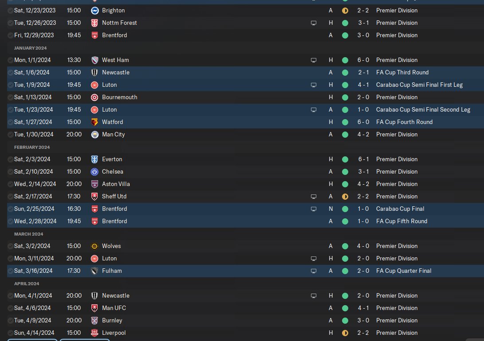
Task: Toggle the checkmark beside Tue, 1/30/2024 fixture
Action: pyautogui.click(x=10, y=134)
